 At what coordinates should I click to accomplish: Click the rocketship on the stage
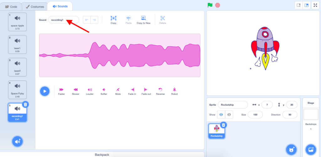click(265, 48)
